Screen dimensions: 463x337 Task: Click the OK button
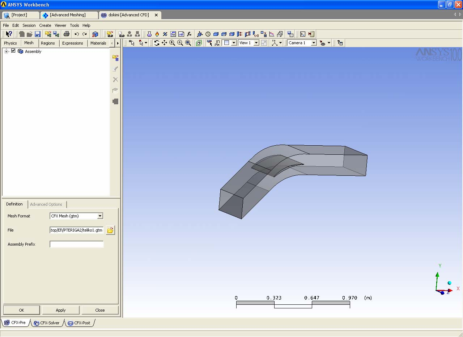pyautogui.click(x=21, y=310)
